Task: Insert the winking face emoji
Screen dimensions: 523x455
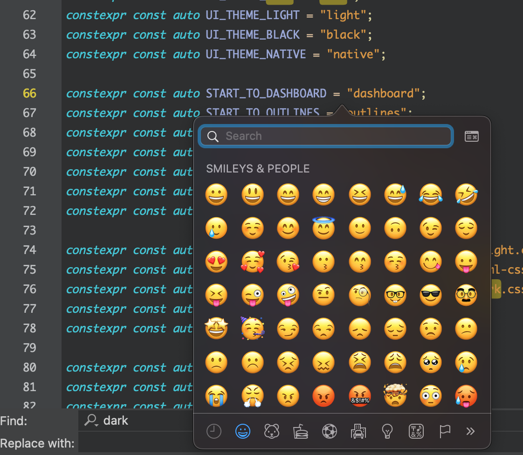Action: click(431, 228)
